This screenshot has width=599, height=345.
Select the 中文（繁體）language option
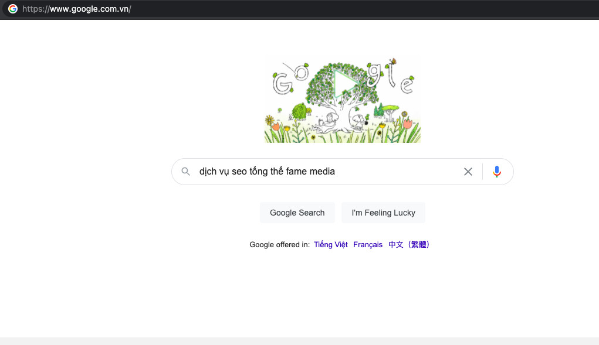(x=409, y=244)
